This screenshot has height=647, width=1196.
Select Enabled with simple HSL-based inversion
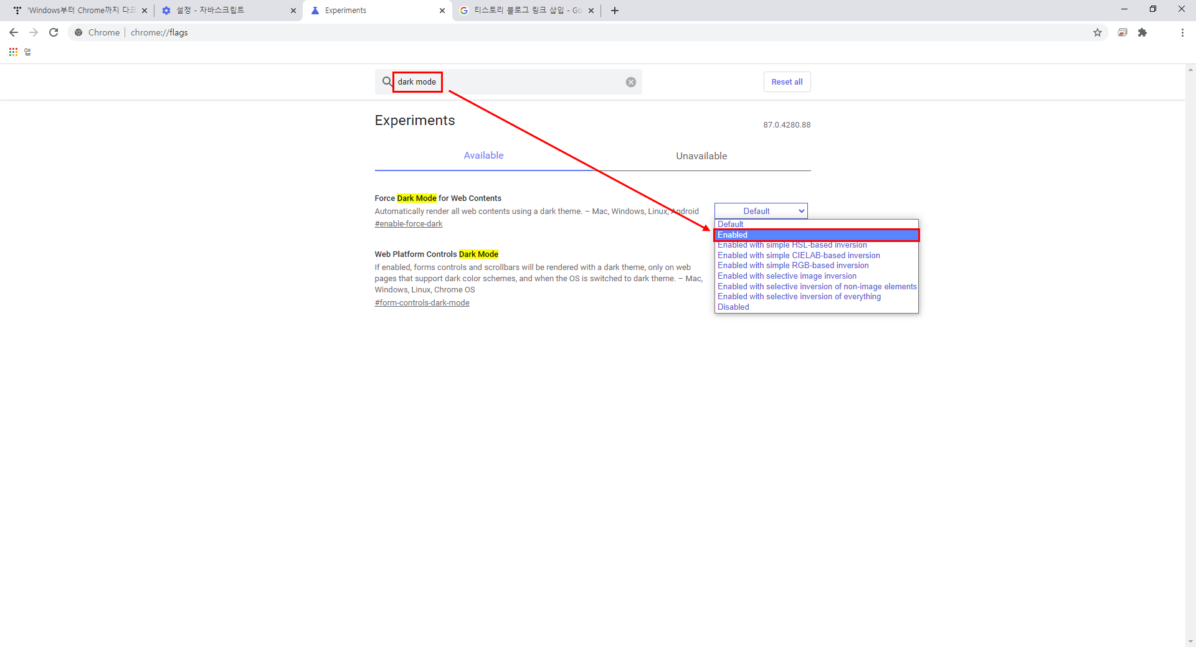(816, 245)
